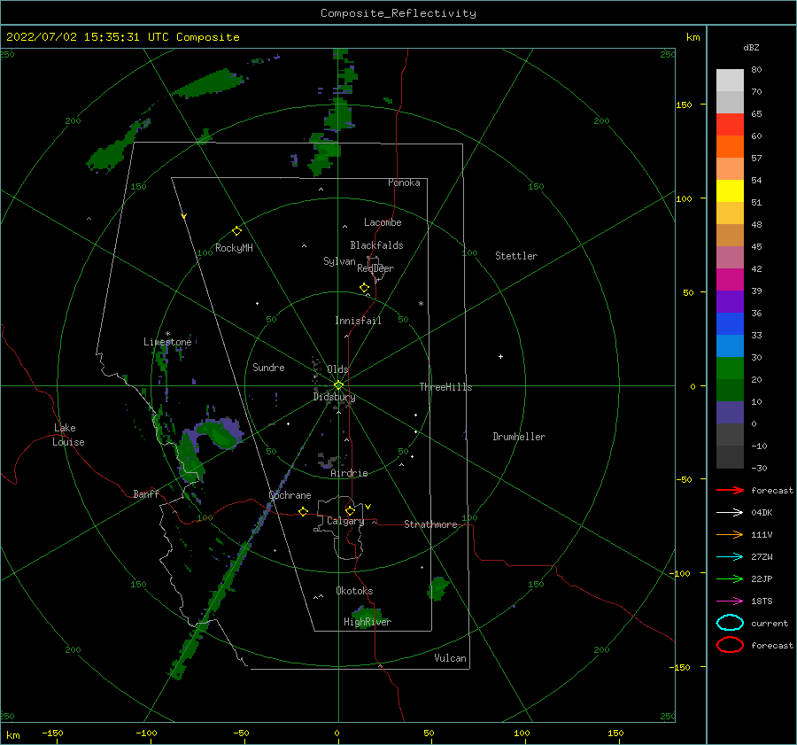
Task: Click the Okotoks town label
Action: (354, 591)
